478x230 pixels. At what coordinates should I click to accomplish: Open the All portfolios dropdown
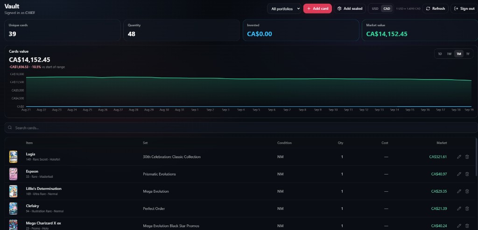[284, 8]
